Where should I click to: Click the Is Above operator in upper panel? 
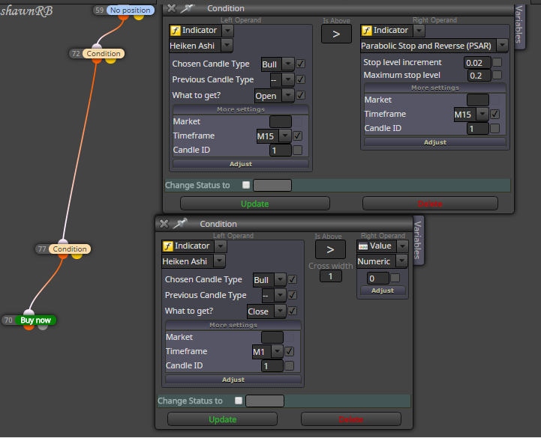[x=336, y=34]
